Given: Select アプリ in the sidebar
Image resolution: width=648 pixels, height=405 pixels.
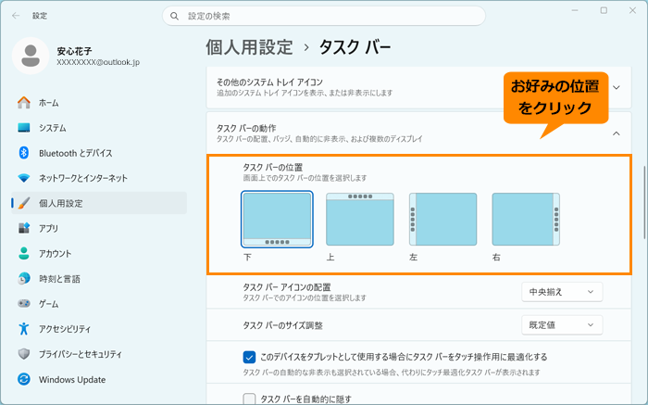Looking at the screenshot, I should [x=99, y=228].
